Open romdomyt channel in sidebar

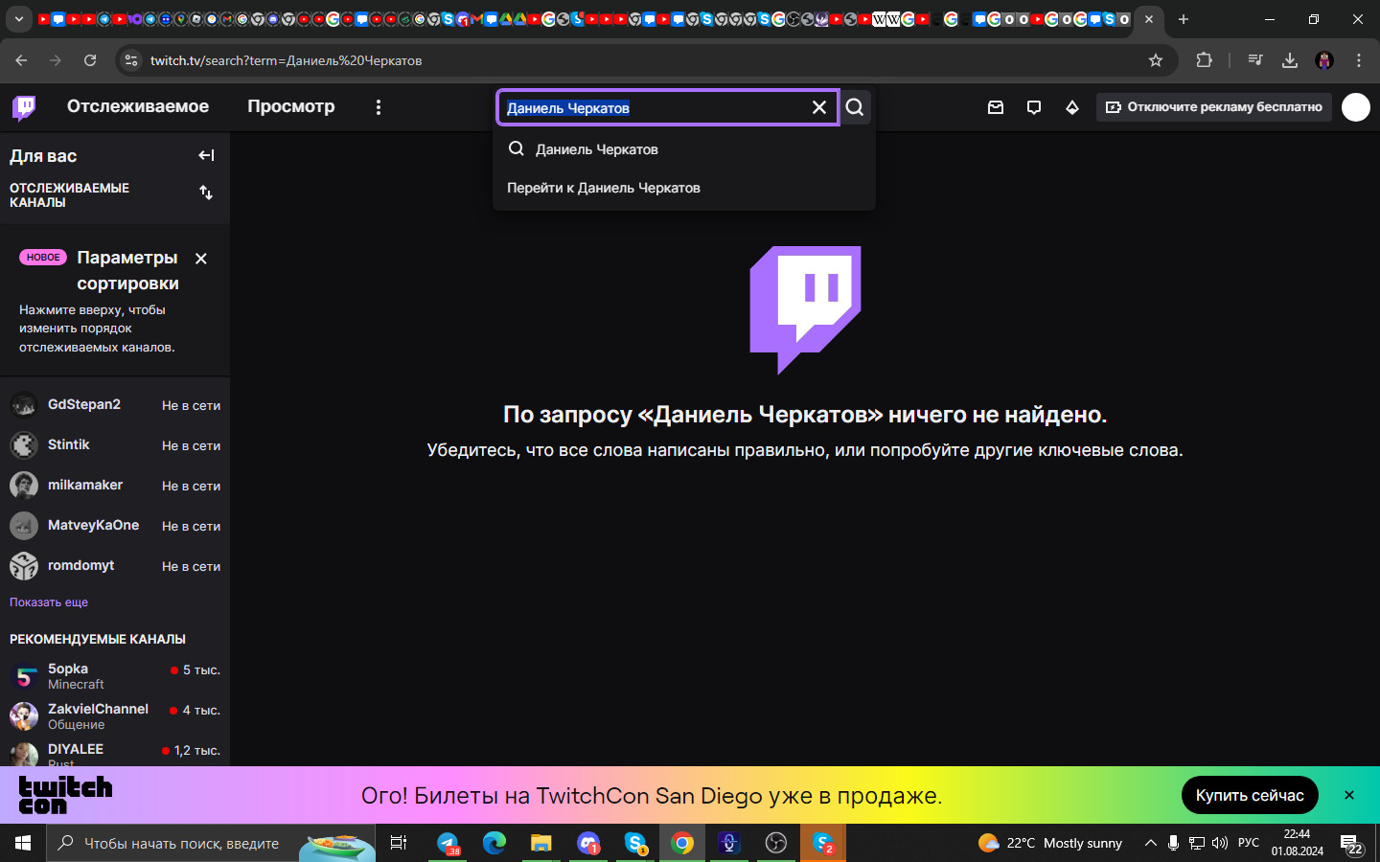pos(115,566)
